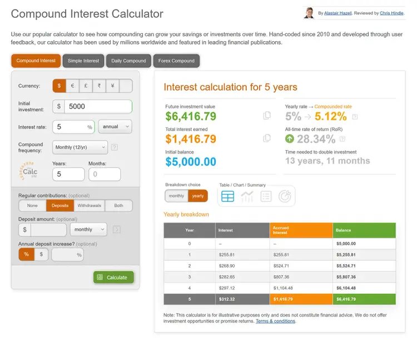417x342 pixels.
Task: Choose percent for annual deposit increase
Action: [26, 254]
